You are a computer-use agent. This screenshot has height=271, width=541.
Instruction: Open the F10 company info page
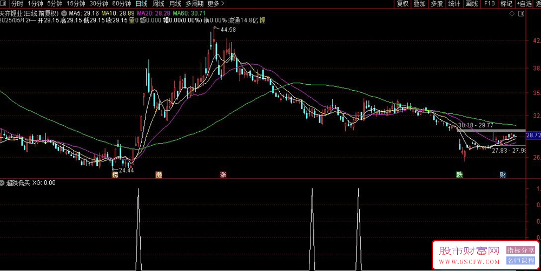(x=489, y=4)
